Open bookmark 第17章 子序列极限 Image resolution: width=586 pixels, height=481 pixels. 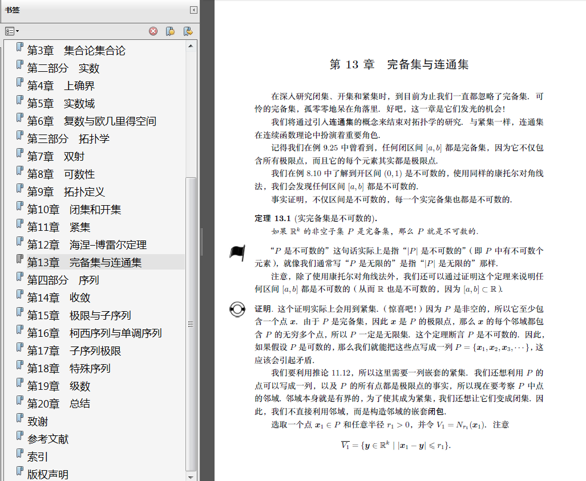[74, 350]
